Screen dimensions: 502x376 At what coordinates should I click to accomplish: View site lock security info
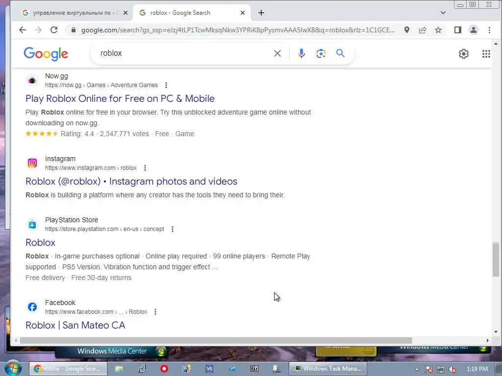point(74,30)
